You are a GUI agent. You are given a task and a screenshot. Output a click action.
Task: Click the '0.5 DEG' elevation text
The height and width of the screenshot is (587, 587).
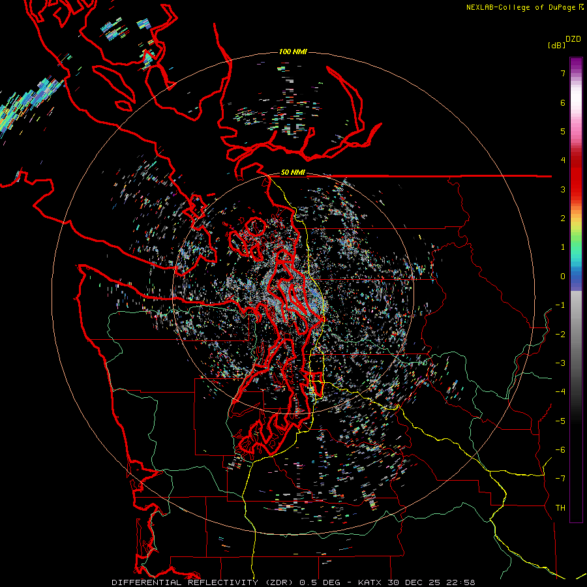[x=320, y=582]
